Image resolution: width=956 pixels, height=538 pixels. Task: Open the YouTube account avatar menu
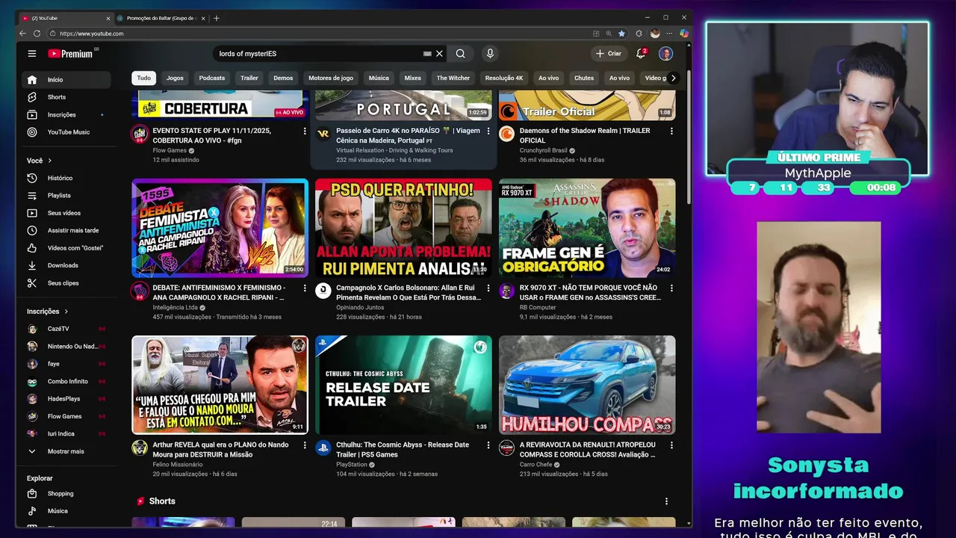tap(665, 54)
